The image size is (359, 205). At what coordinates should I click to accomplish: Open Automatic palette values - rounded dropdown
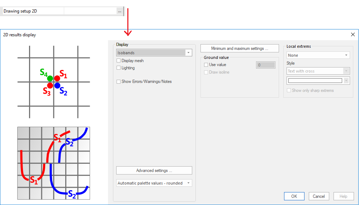click(154, 183)
